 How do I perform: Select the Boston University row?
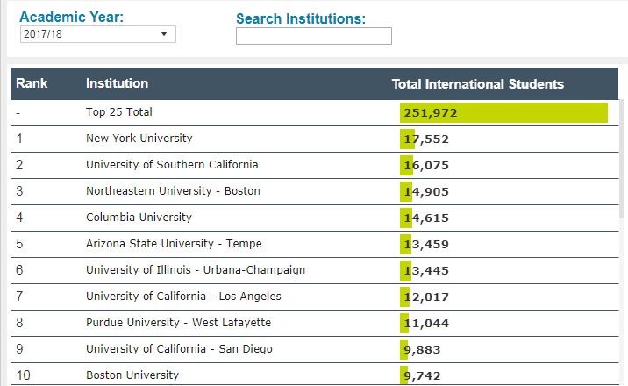(132, 375)
